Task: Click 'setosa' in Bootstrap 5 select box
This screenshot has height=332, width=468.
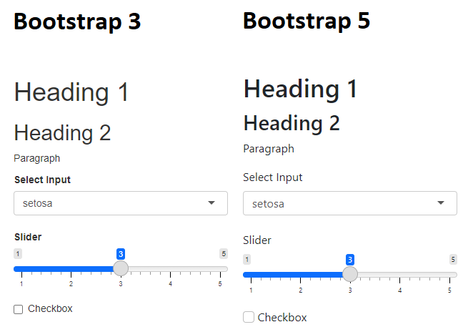Action: point(268,204)
